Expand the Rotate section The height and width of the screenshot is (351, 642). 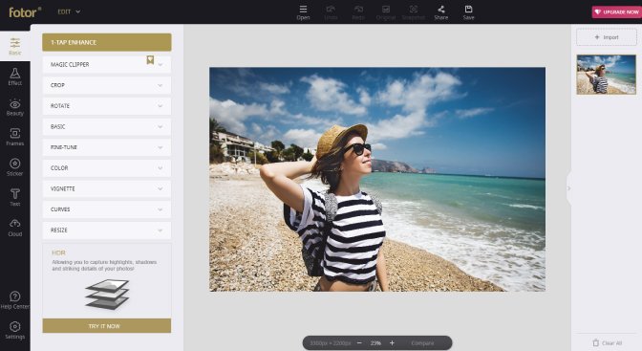107,106
